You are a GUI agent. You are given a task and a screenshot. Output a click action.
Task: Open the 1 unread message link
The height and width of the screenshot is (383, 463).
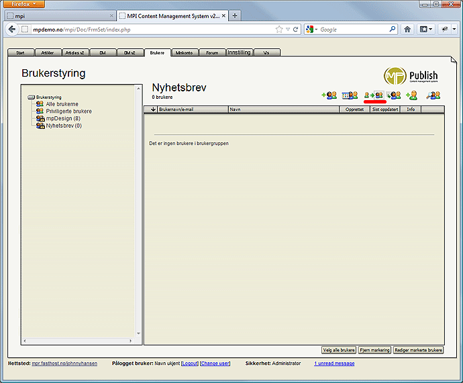(x=334, y=364)
